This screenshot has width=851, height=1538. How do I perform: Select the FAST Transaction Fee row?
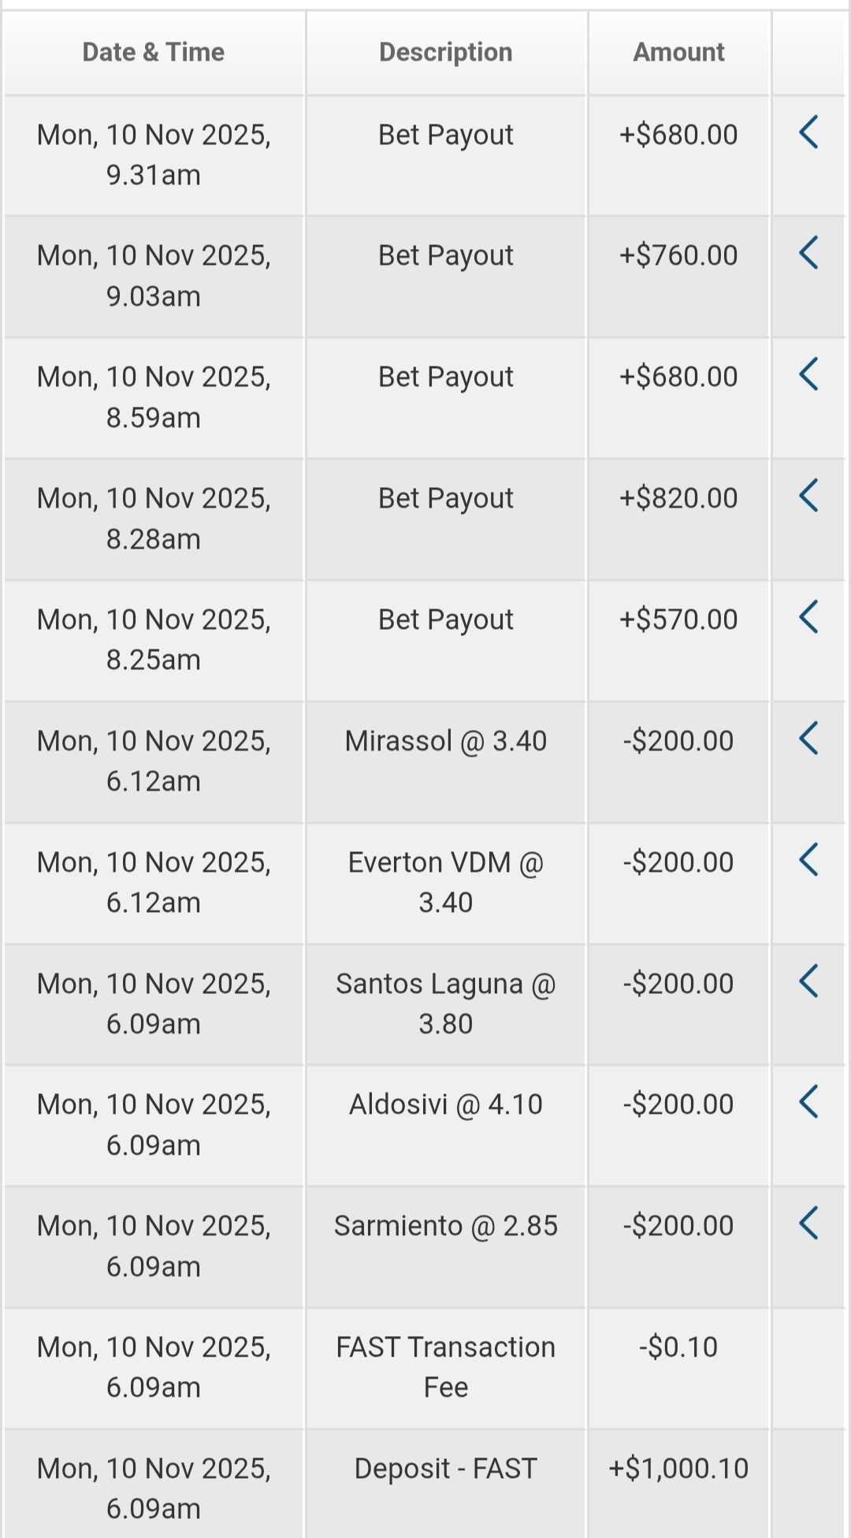pos(445,1367)
